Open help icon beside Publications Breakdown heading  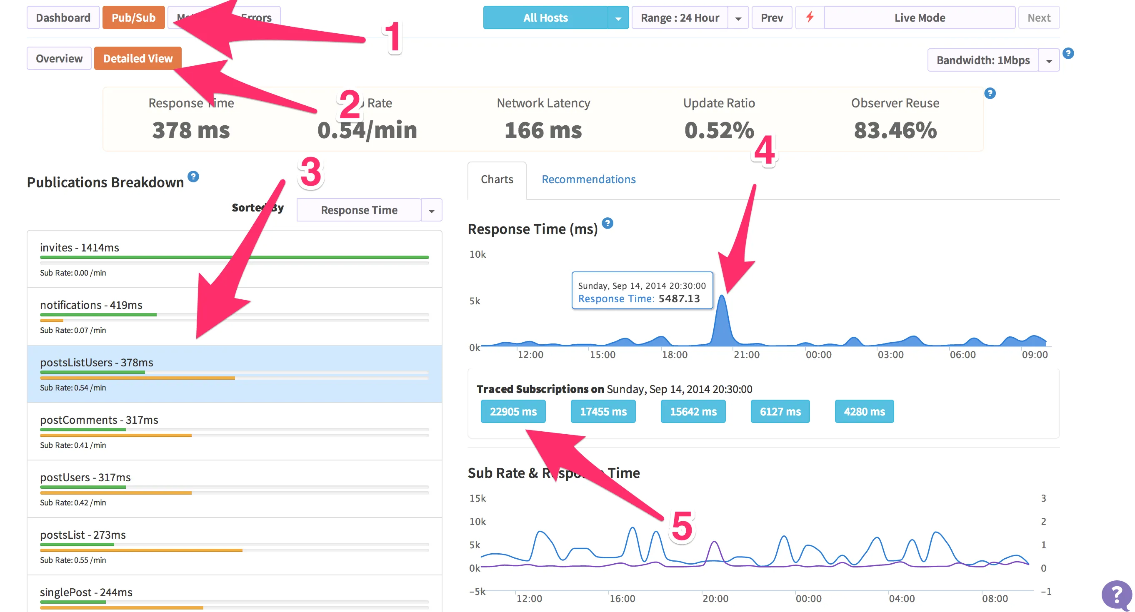click(x=193, y=176)
